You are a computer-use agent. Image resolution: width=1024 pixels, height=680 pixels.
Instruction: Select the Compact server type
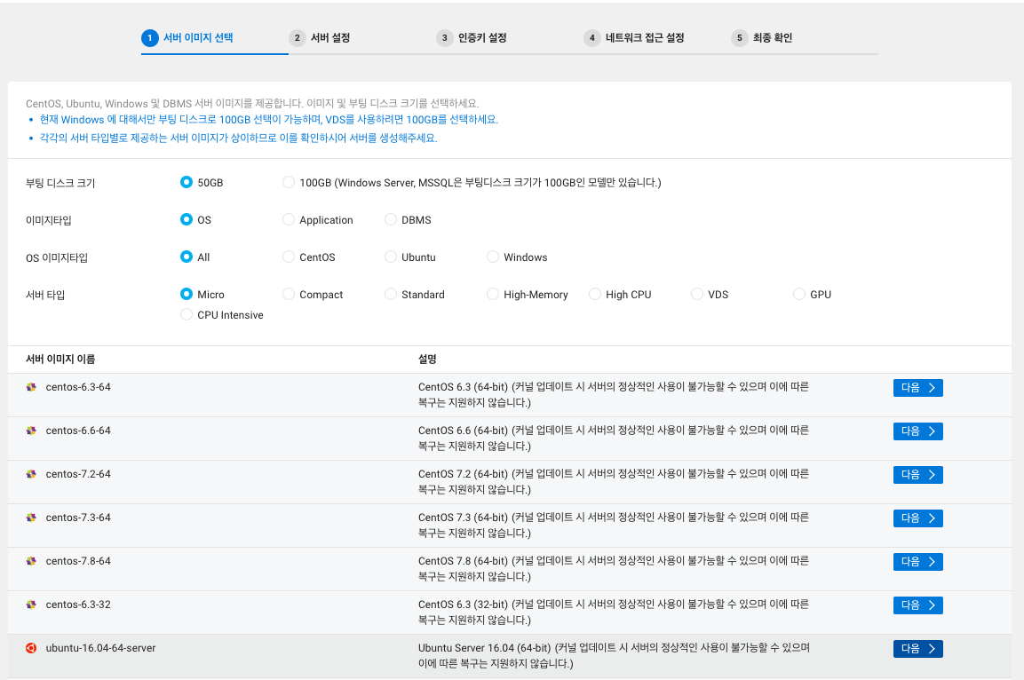[x=288, y=295]
